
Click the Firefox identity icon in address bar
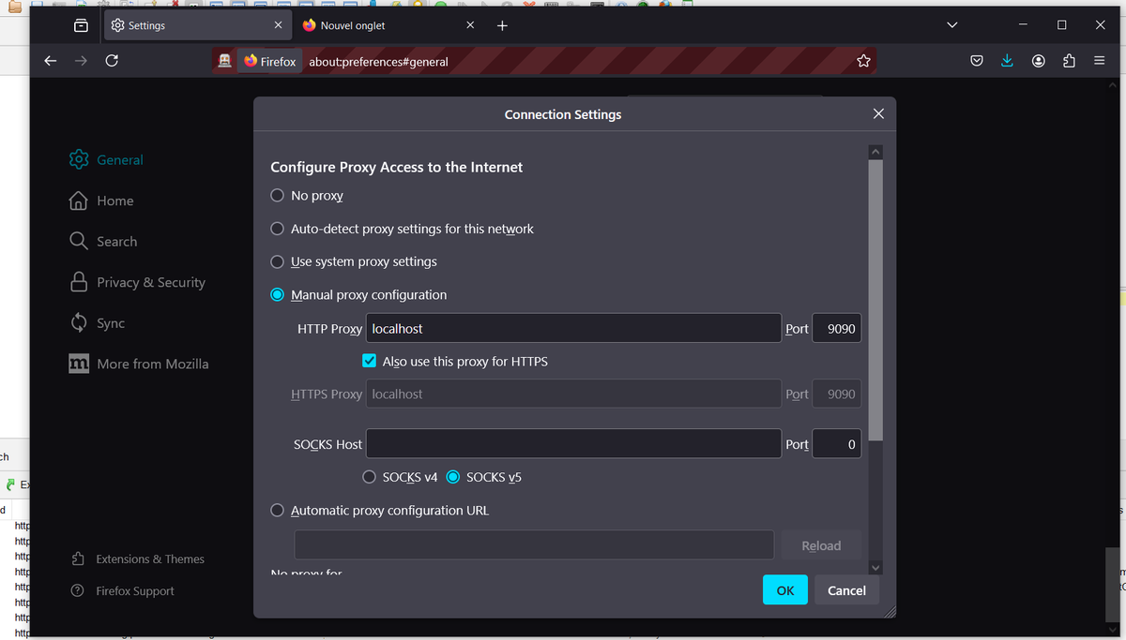(270, 61)
